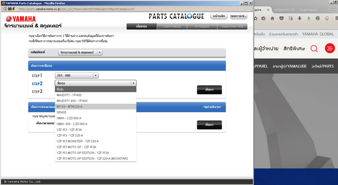Click the globe with pencil icon

click(x=318, y=18)
